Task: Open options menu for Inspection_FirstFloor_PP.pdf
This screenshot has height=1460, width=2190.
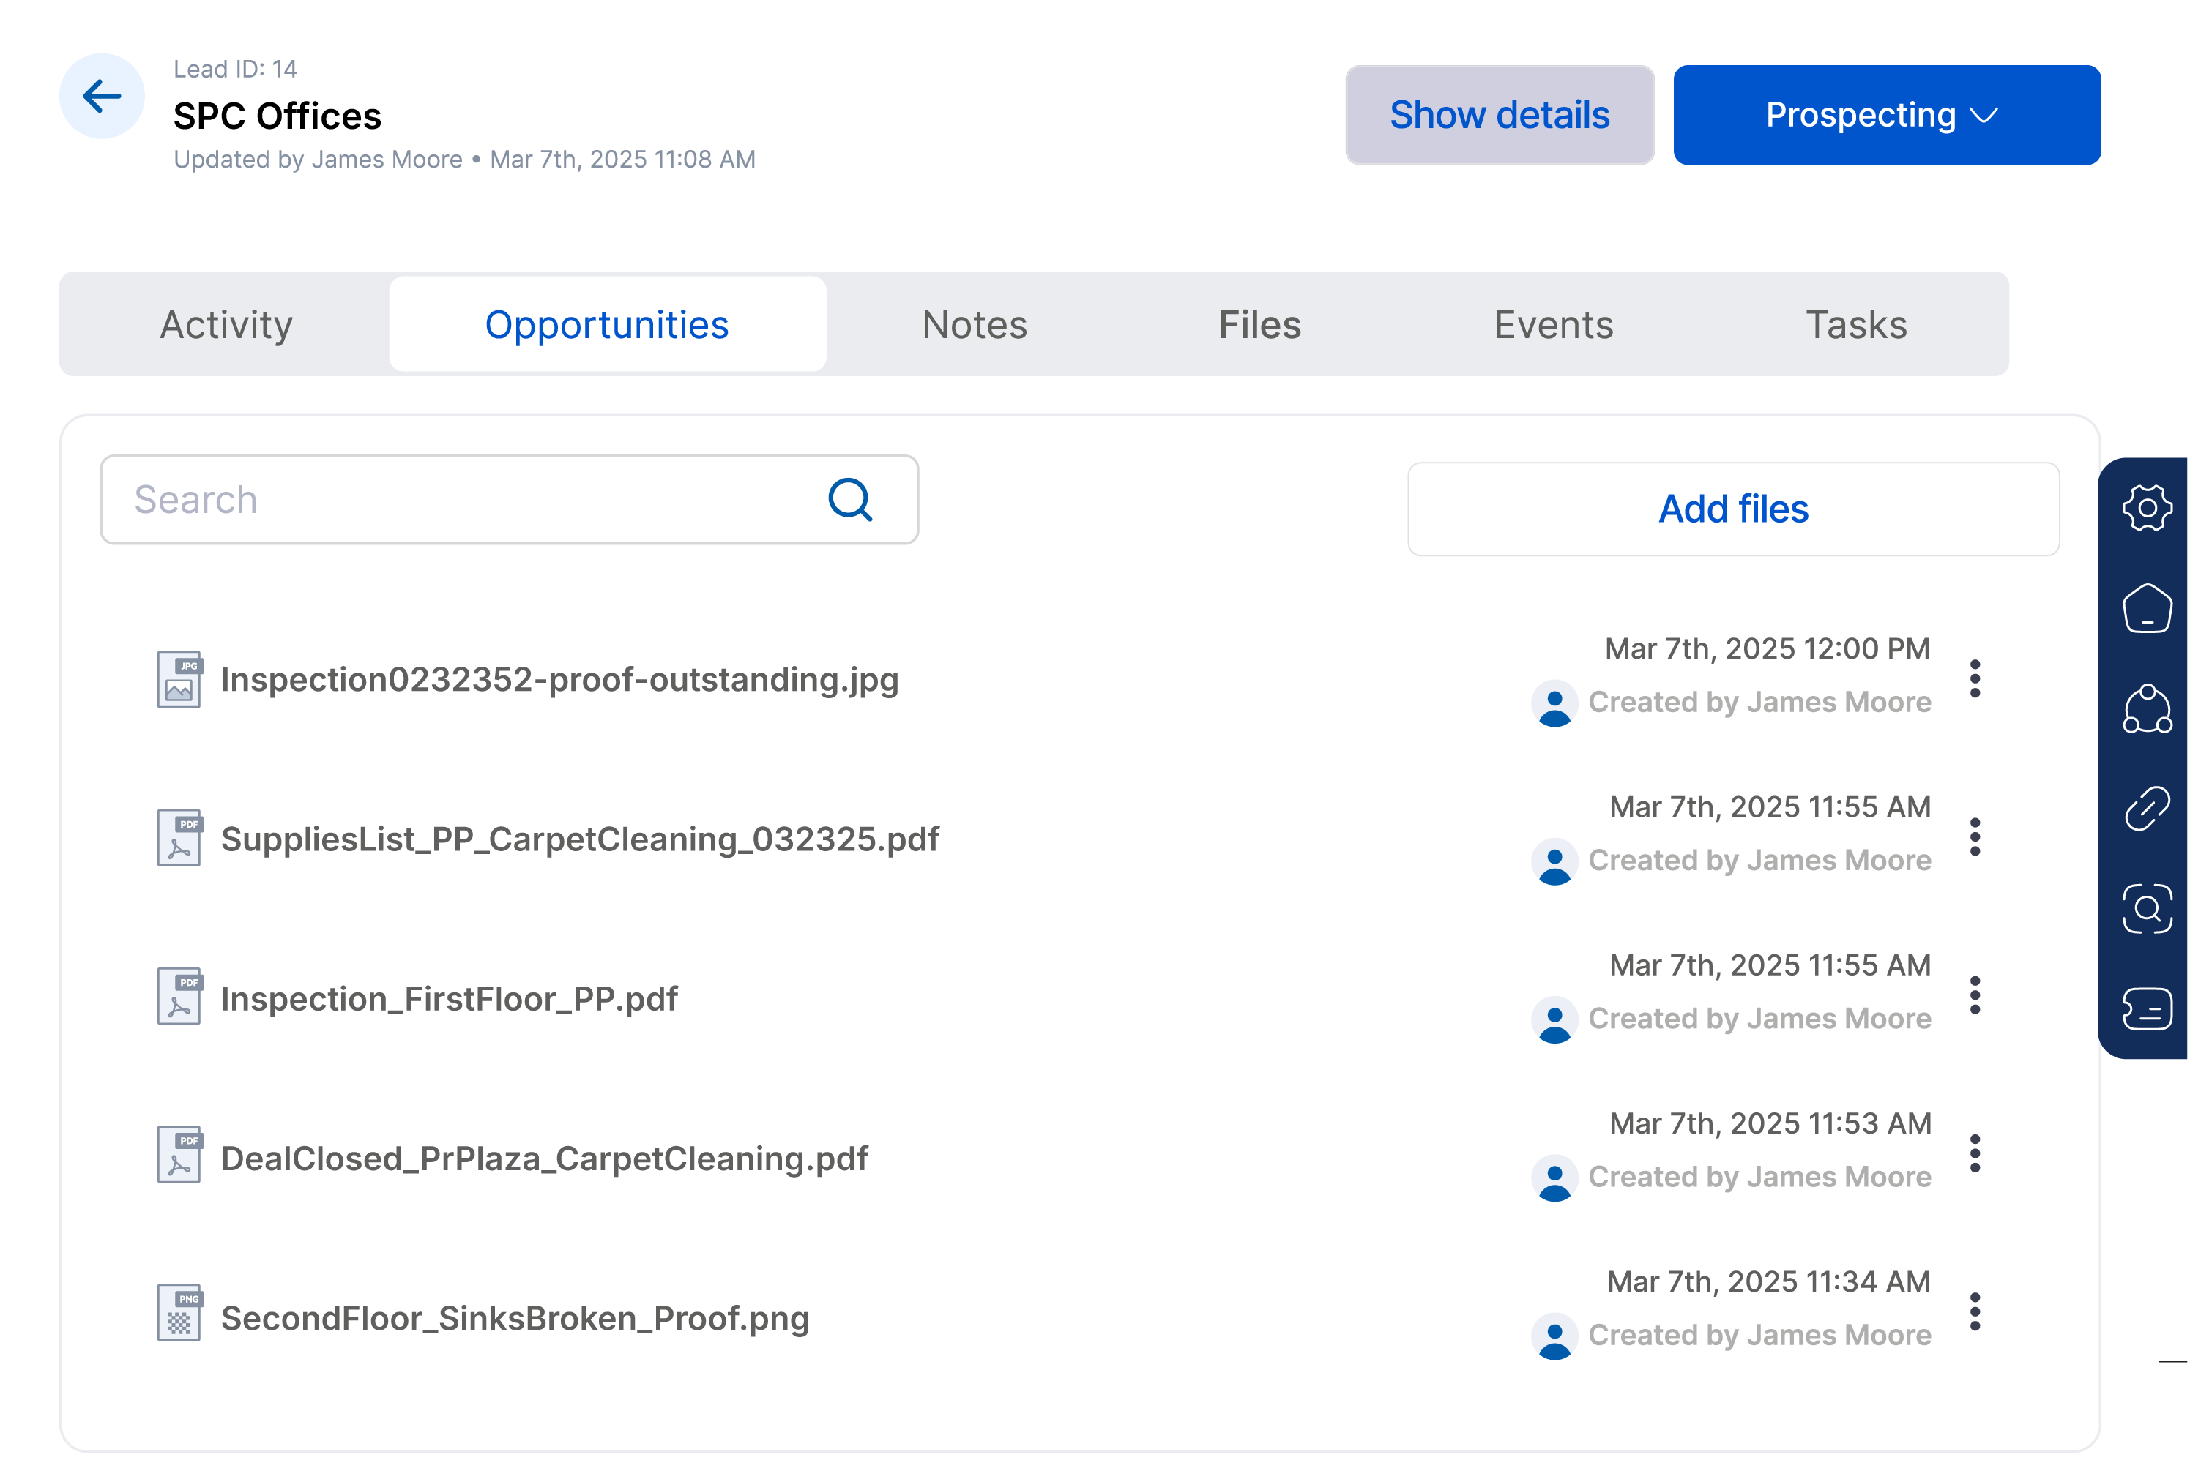Action: point(1974,995)
